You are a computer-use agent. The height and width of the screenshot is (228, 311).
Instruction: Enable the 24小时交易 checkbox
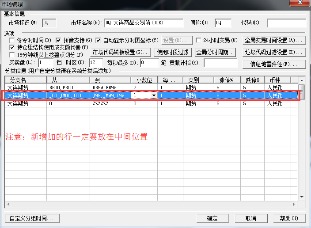198,40
